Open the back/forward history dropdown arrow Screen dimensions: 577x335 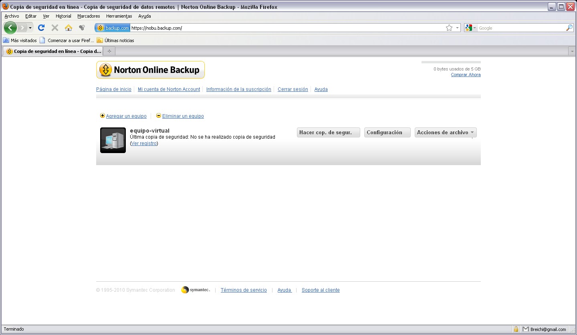pos(30,28)
